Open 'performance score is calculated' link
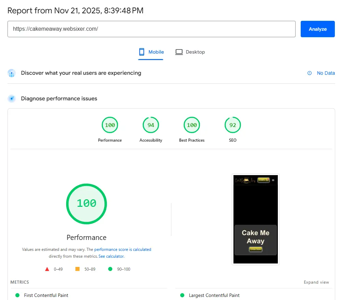The image size is (342, 300). [123, 249]
